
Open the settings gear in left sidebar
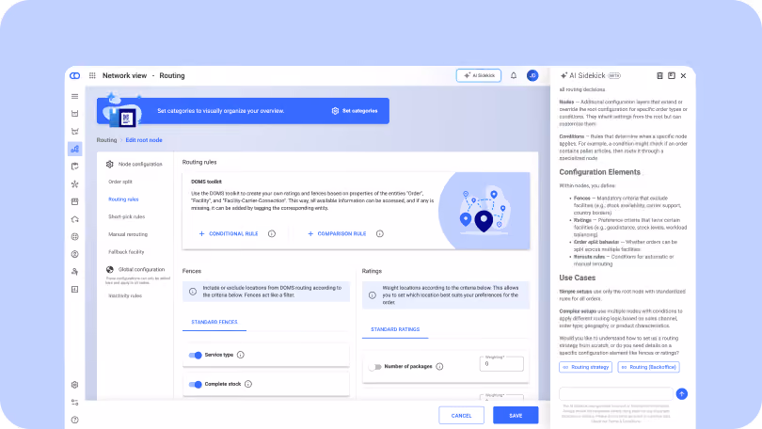[x=75, y=385]
